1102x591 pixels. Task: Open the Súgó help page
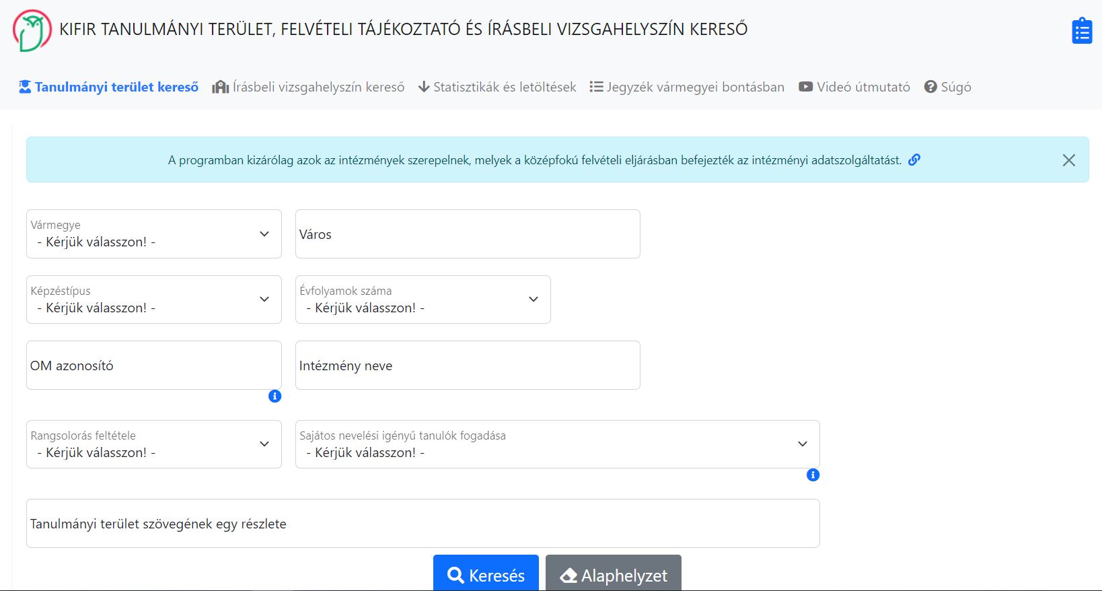(947, 87)
